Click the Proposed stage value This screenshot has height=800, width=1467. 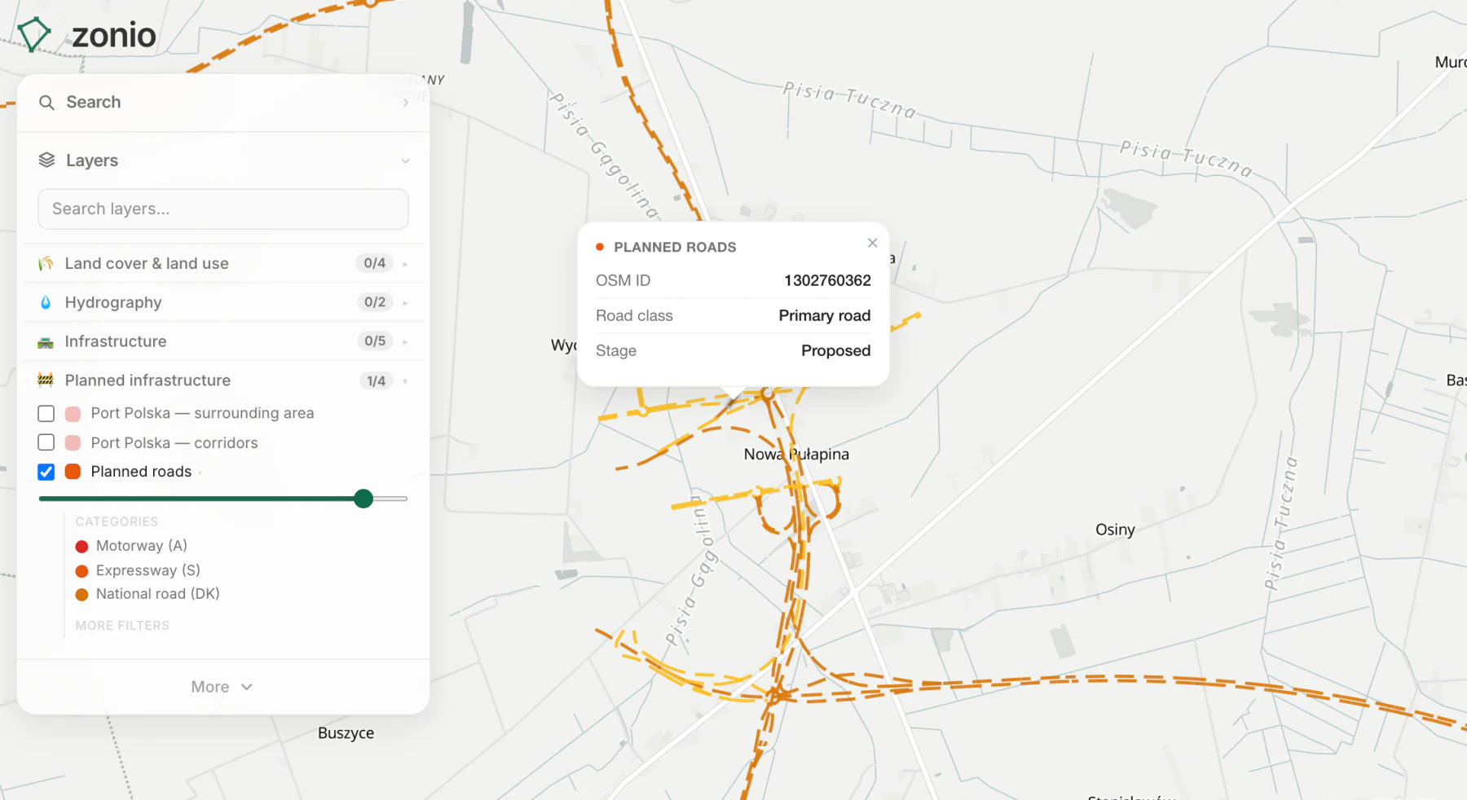(835, 350)
